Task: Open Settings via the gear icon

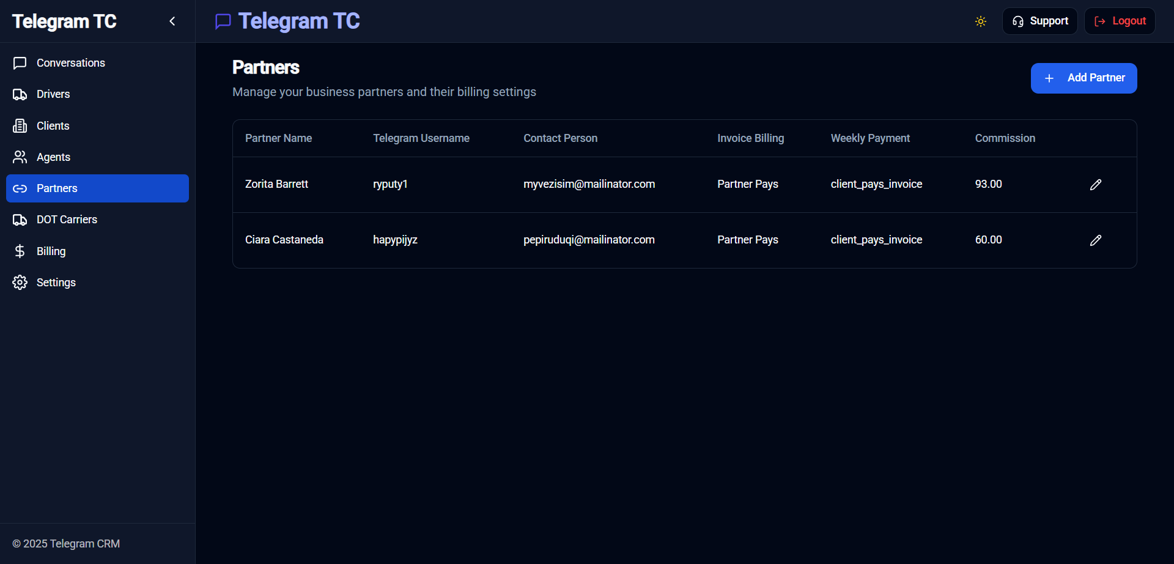Action: [20, 283]
